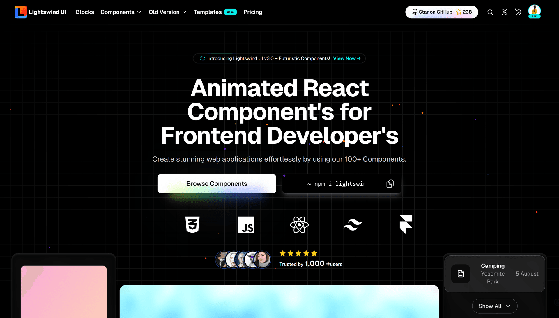
Task: Copy npm install command via clipboard icon
Action: tap(390, 184)
